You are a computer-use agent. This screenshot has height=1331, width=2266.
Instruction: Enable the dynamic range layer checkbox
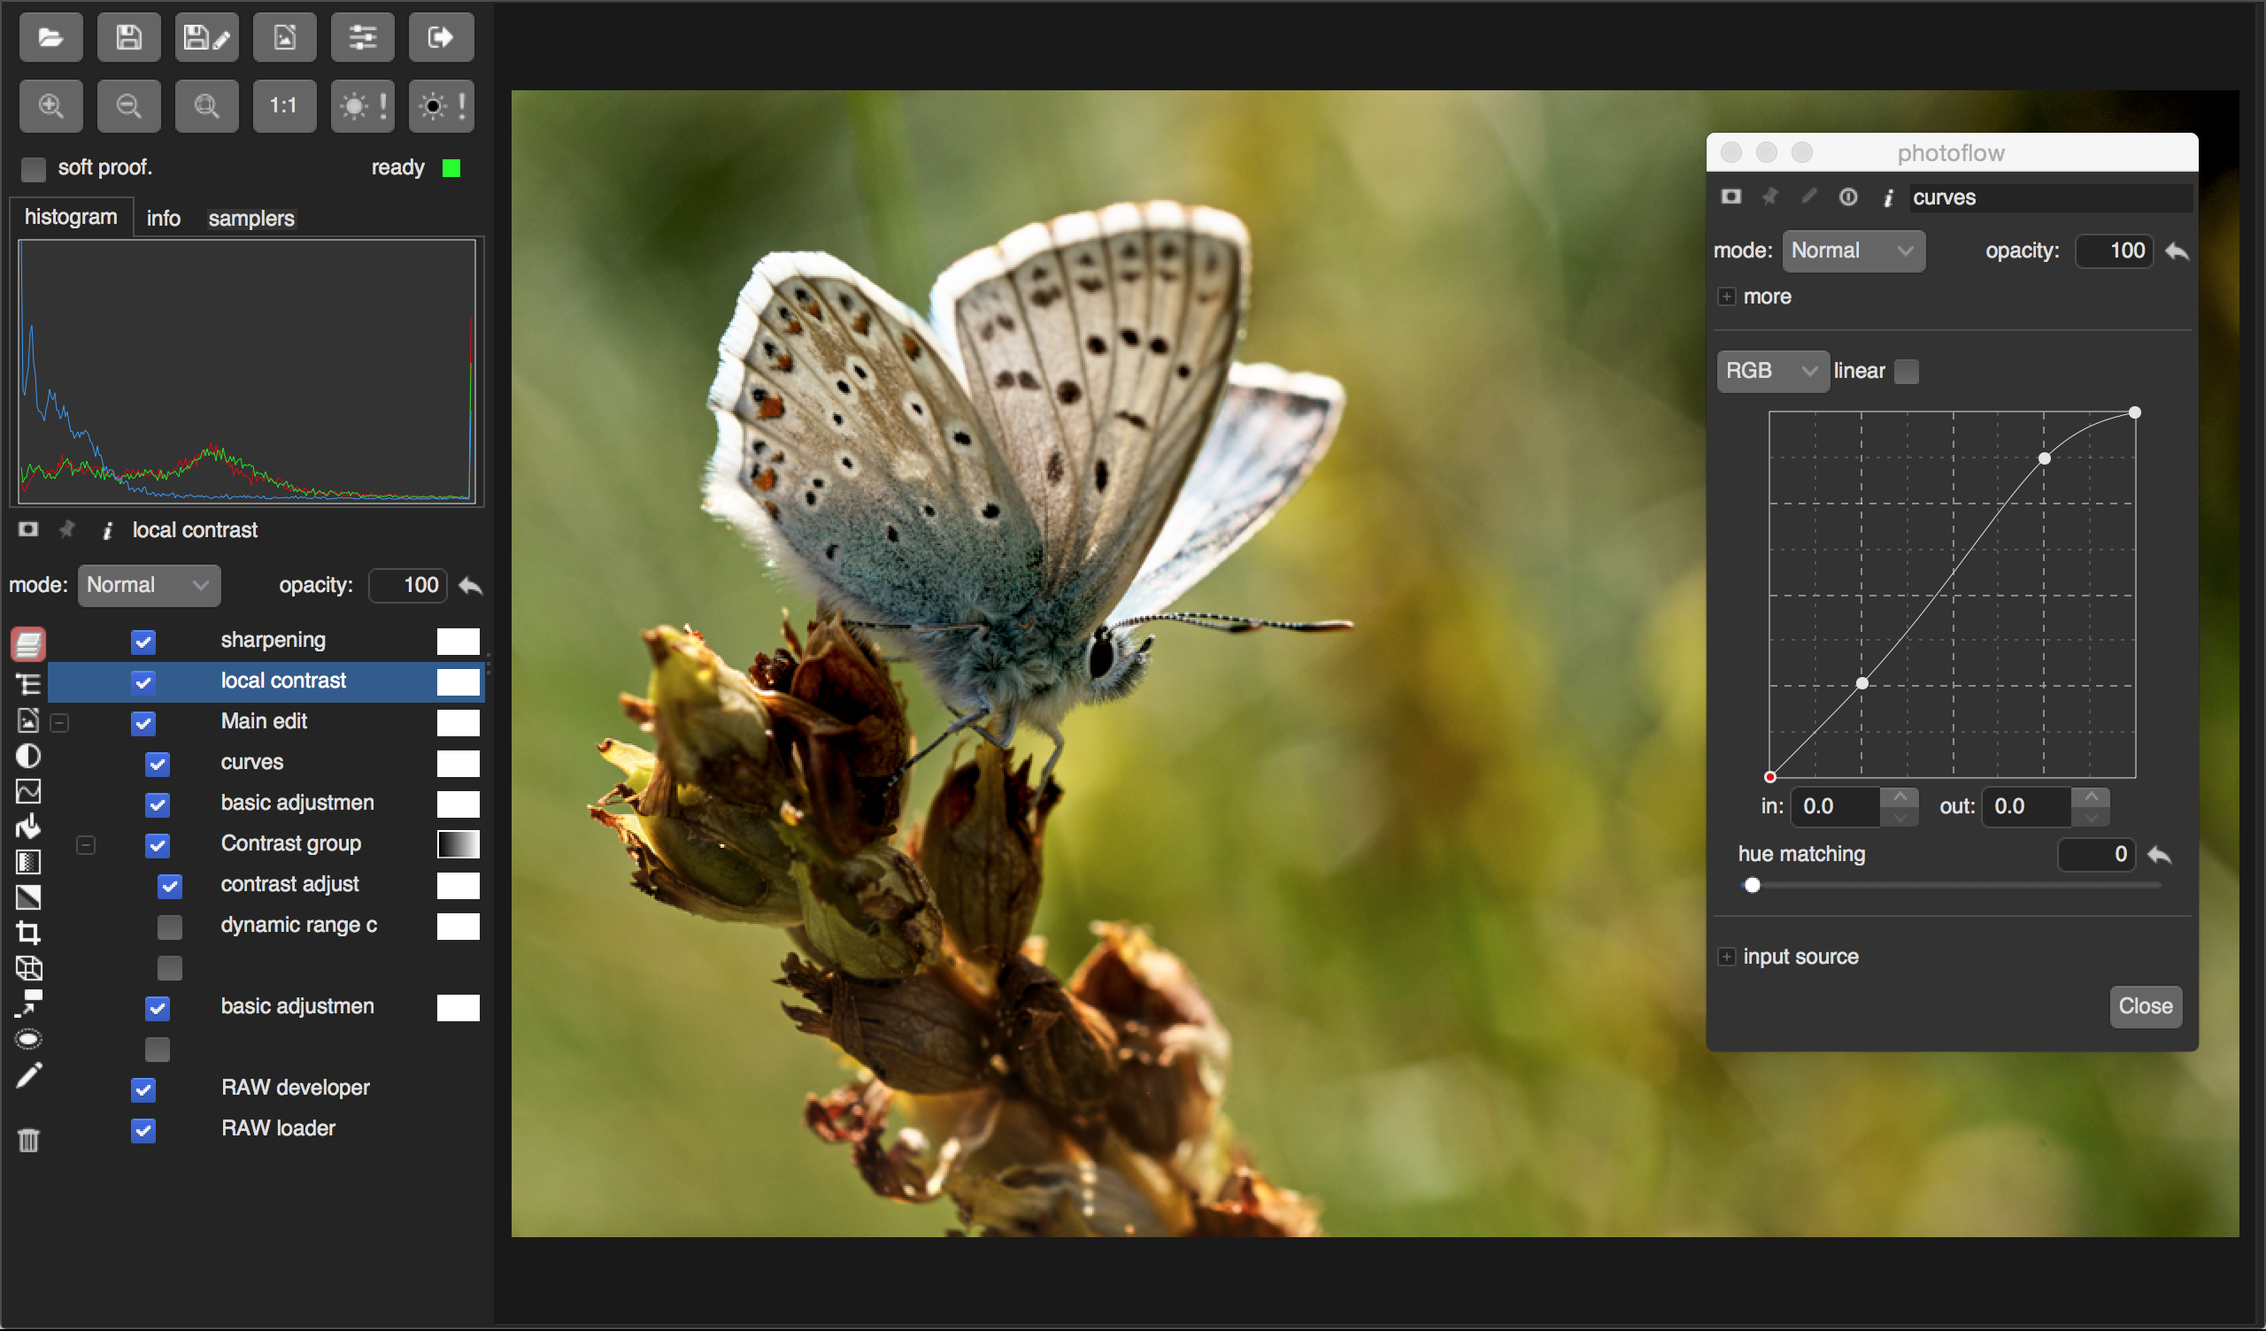pyautogui.click(x=169, y=927)
